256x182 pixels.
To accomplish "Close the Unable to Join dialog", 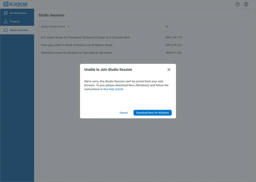I will (169, 69).
